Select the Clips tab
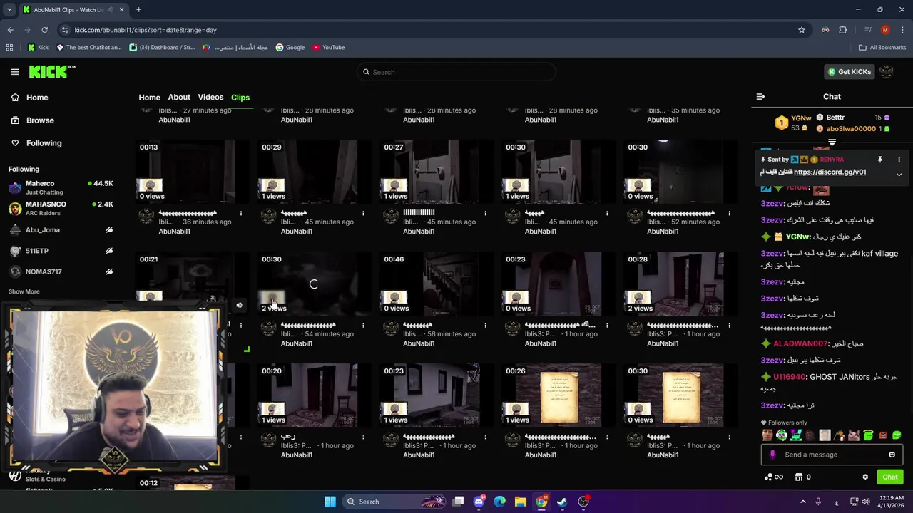Screen dimensions: 913x513 point(240,98)
